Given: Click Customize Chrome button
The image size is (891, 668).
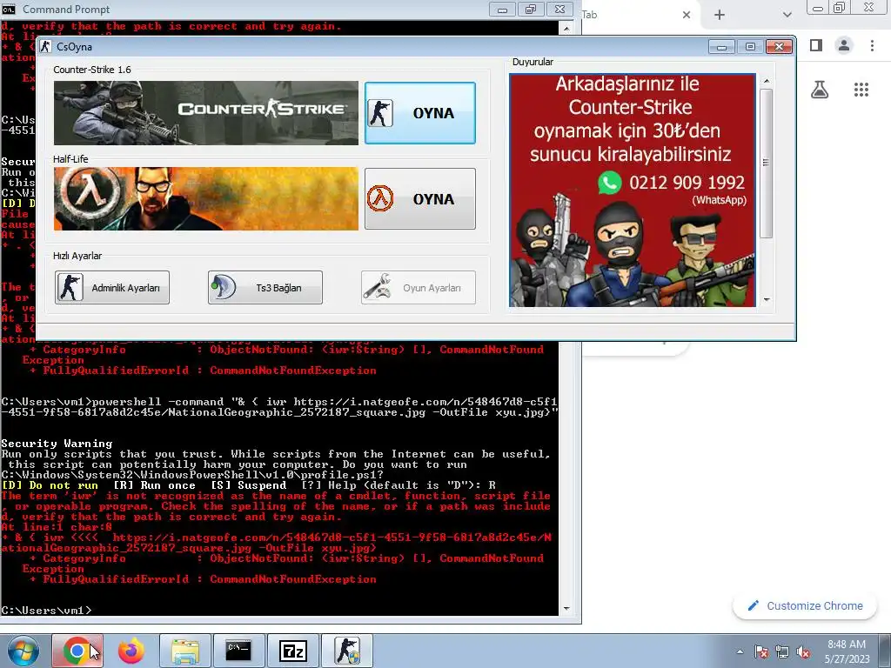Looking at the screenshot, I should click(x=805, y=606).
